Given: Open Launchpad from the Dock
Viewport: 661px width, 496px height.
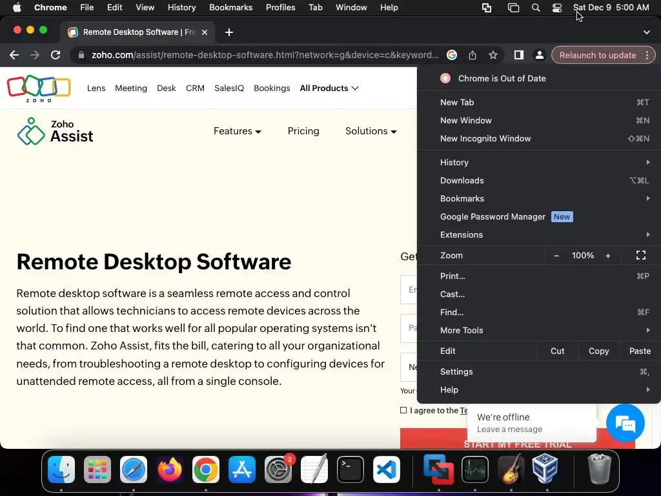Looking at the screenshot, I should pos(97,470).
